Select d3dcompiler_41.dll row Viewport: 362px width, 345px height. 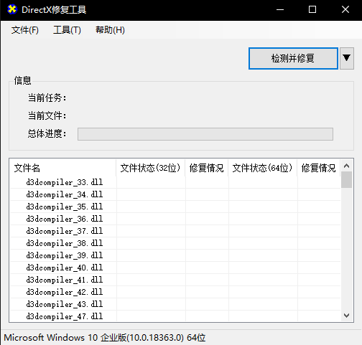click(175, 280)
